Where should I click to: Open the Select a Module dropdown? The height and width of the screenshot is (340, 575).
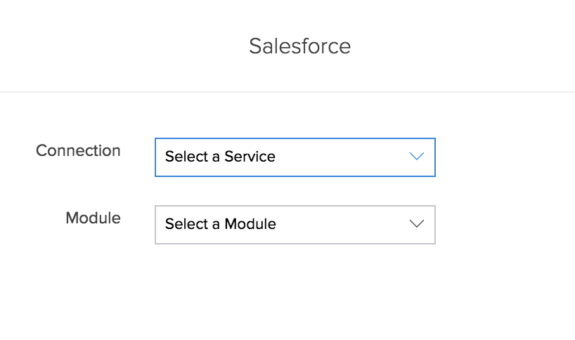point(295,224)
